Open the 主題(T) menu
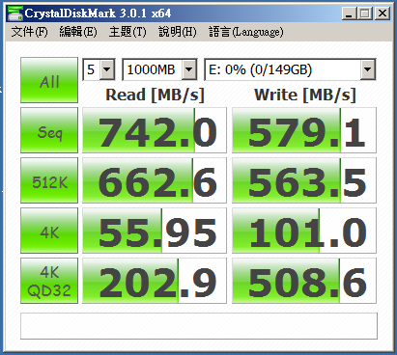397x355 pixels. point(128,32)
